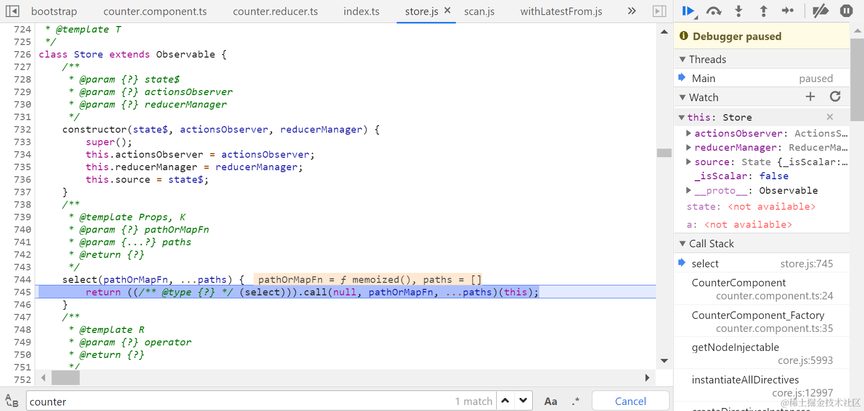Viewport: 864px width, 411px height.
Task: Toggle the debugger sidebar pane icon
Action: click(x=660, y=11)
